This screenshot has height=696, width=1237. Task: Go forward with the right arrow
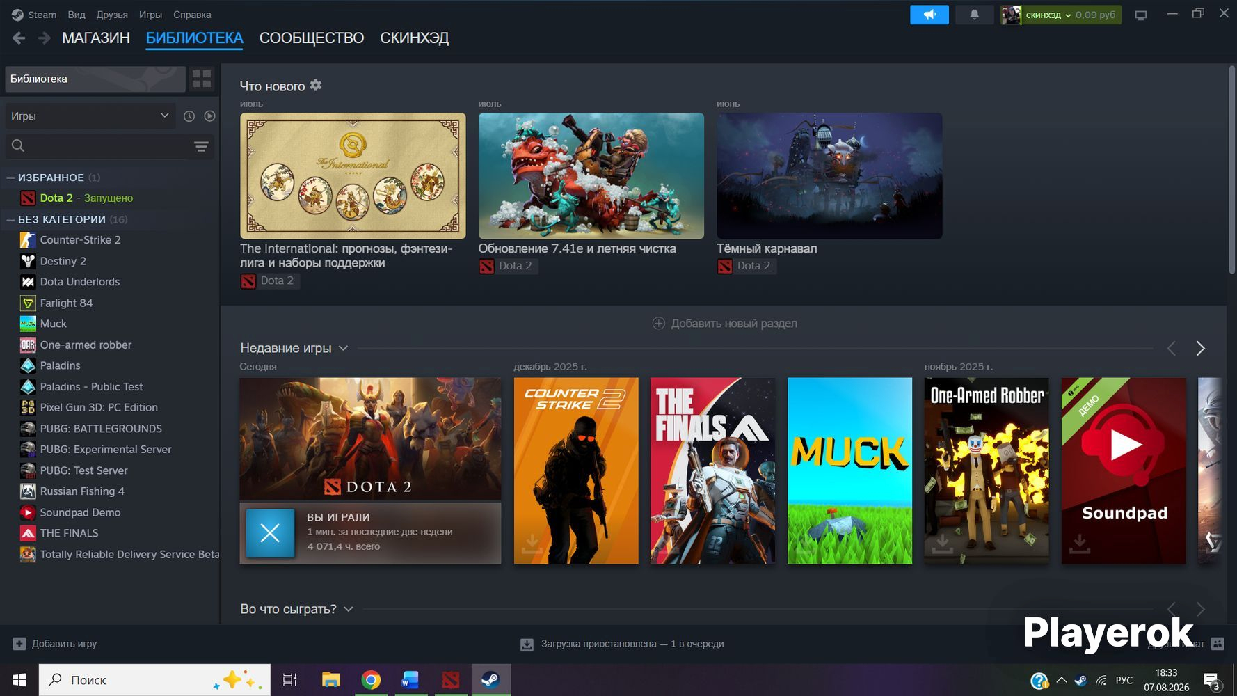pos(44,38)
